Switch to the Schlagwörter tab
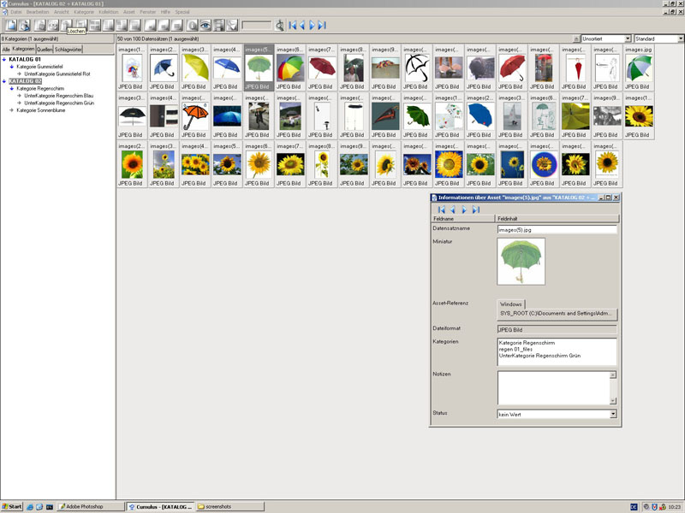 pyautogui.click(x=68, y=50)
